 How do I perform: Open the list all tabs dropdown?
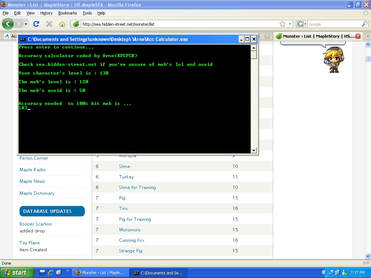click(x=368, y=36)
